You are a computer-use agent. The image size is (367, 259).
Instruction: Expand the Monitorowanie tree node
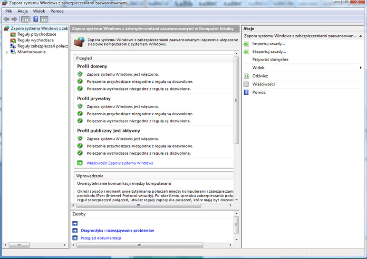tap(7, 52)
